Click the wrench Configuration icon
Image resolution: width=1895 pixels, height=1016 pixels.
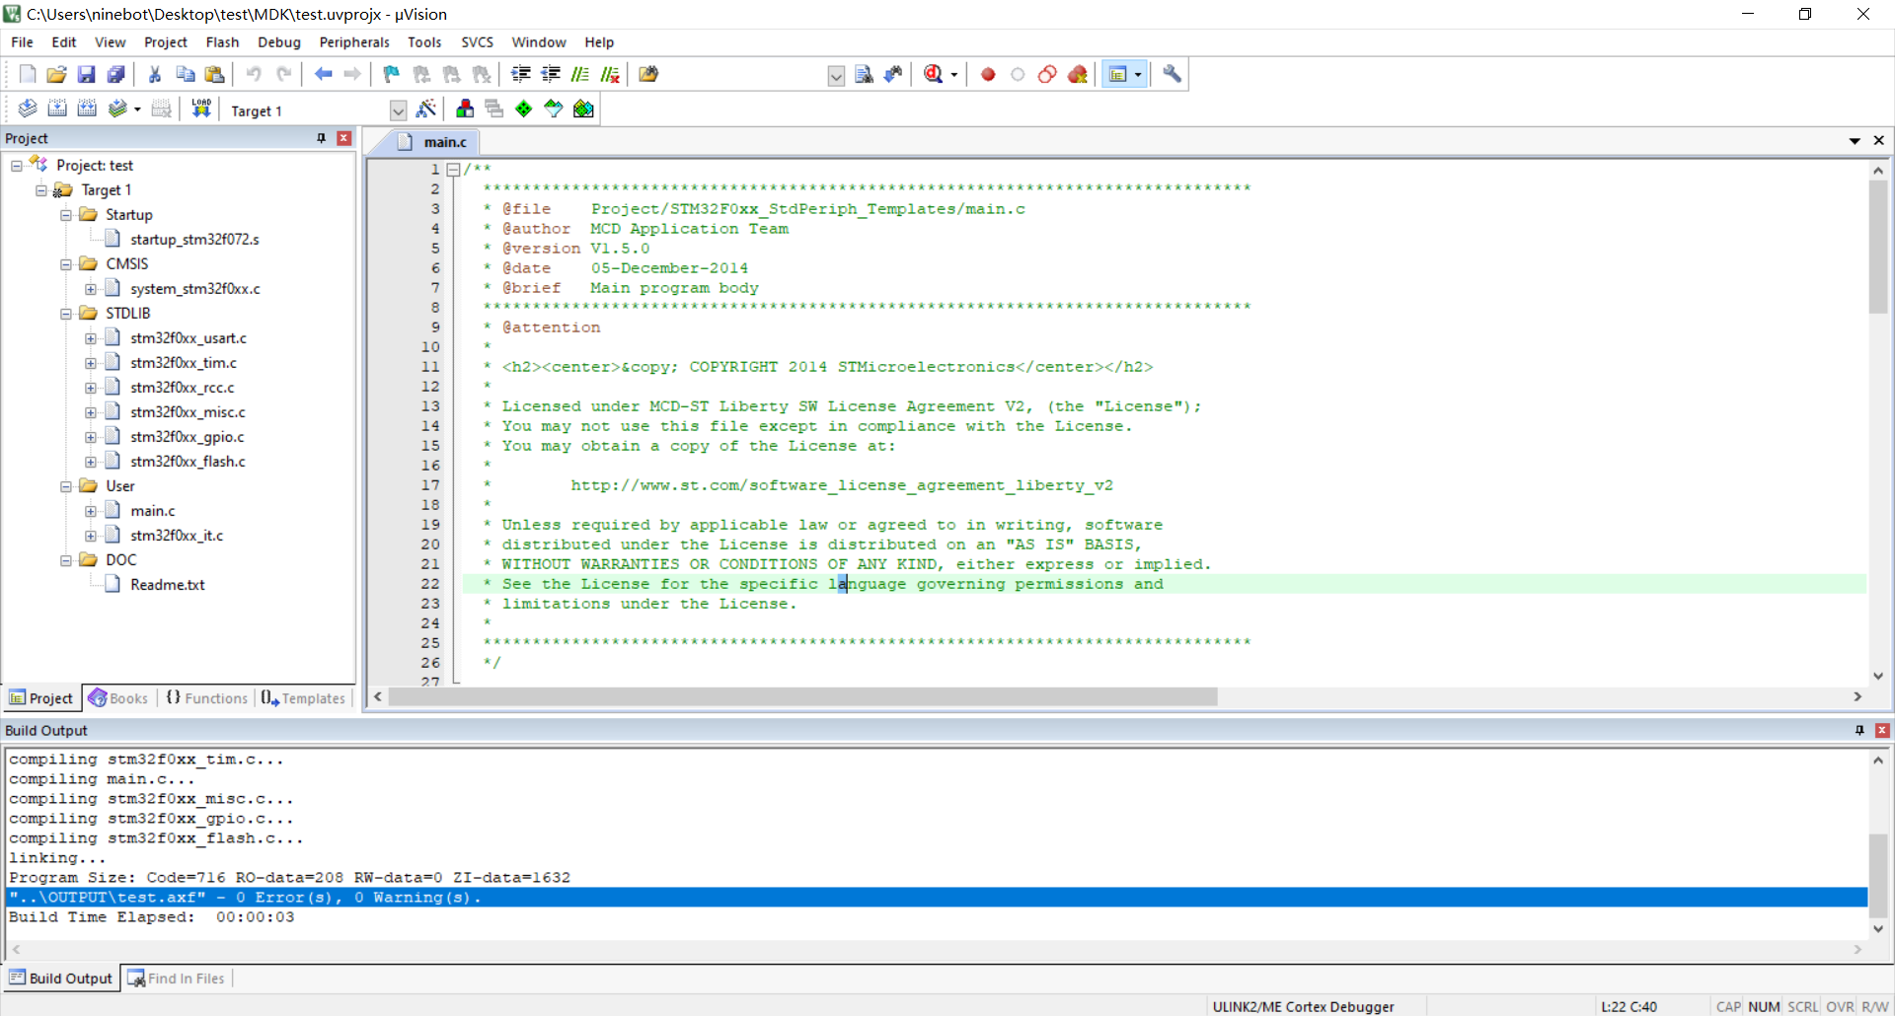pos(1172,74)
